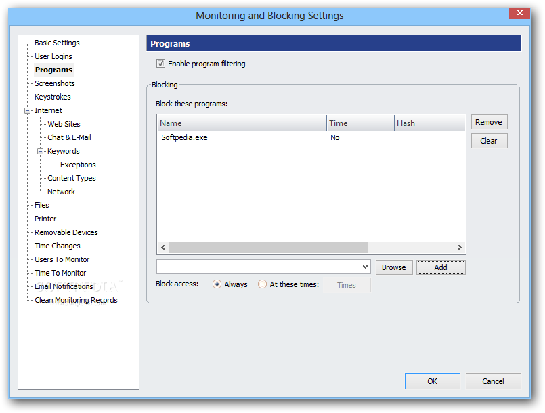Open the Screenshots settings page
Screen dimensions: 545x413
55,83
